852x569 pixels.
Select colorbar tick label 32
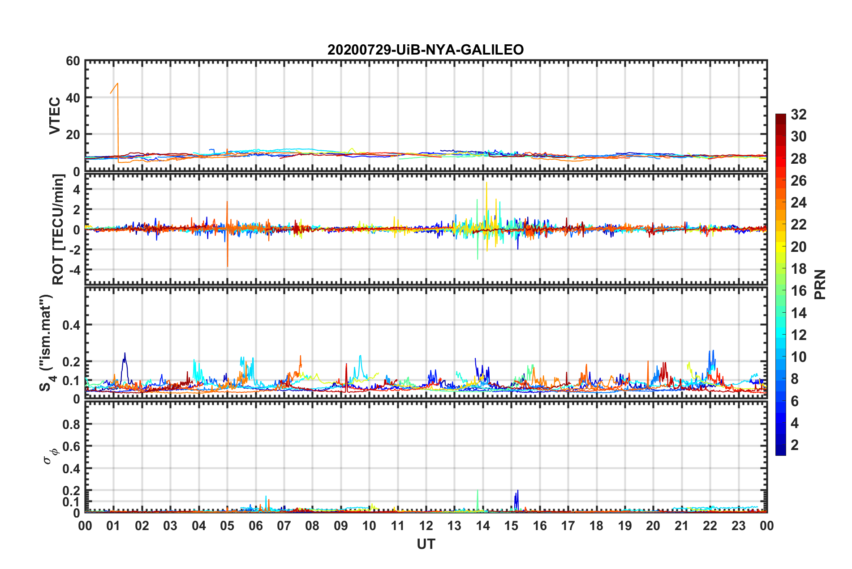coord(798,115)
